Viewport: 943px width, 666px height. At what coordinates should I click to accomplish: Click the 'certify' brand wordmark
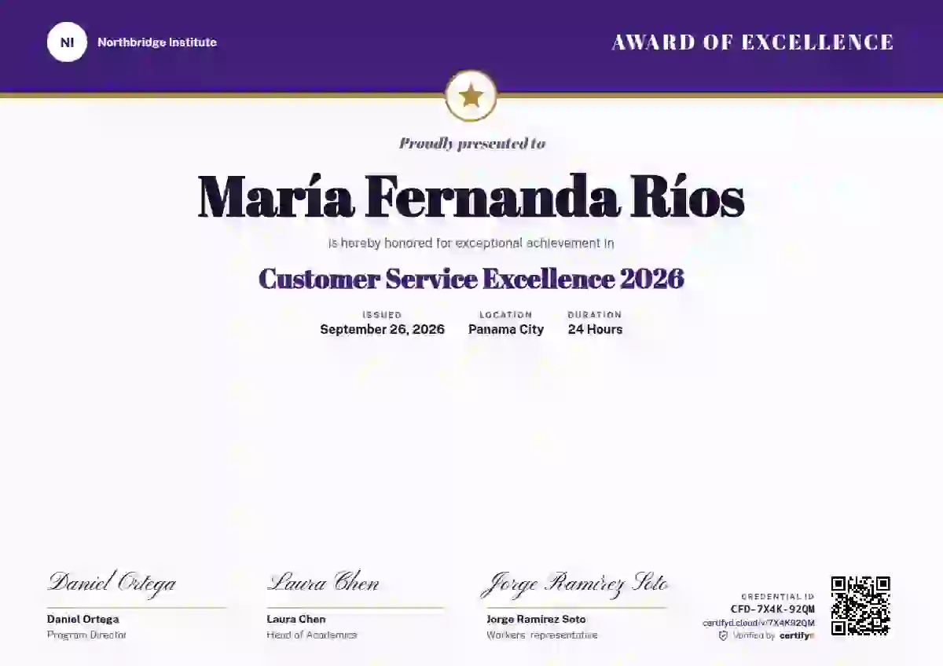click(x=797, y=635)
